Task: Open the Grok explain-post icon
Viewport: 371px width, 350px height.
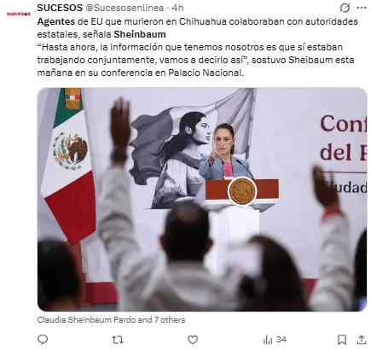Action: 345,9
